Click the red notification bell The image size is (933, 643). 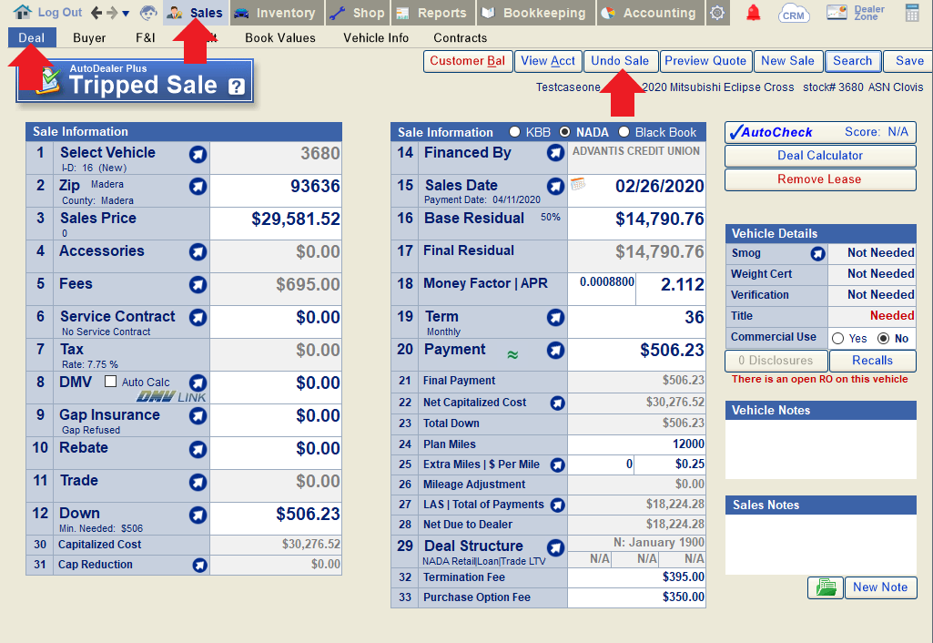754,13
